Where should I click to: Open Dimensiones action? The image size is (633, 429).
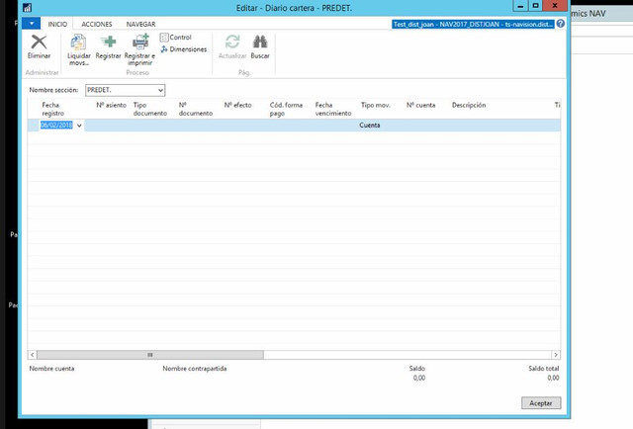pos(184,49)
